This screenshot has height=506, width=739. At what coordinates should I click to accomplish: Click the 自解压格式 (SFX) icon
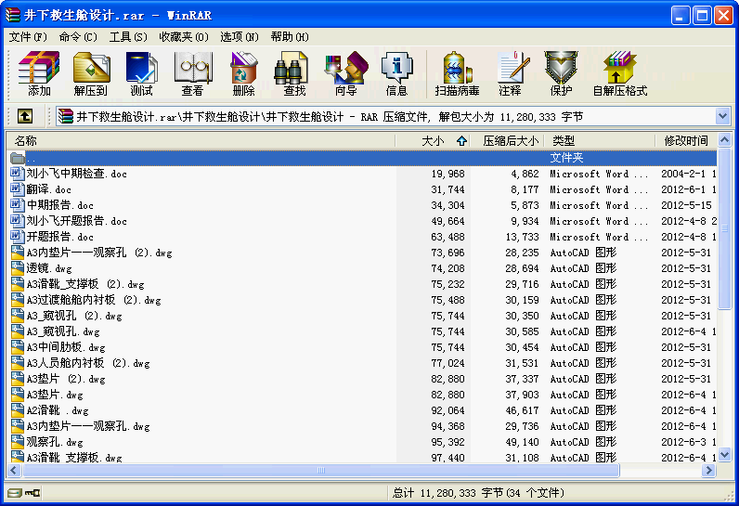619,74
